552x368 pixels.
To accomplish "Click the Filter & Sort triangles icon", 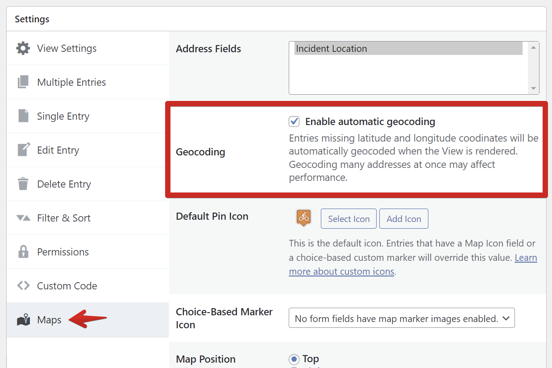I will [23, 218].
